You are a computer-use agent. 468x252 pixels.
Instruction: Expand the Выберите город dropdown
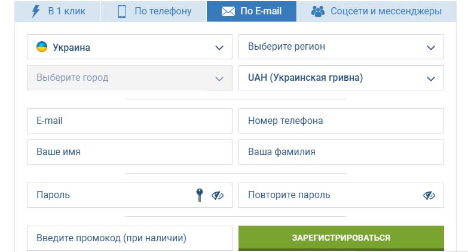coord(129,78)
